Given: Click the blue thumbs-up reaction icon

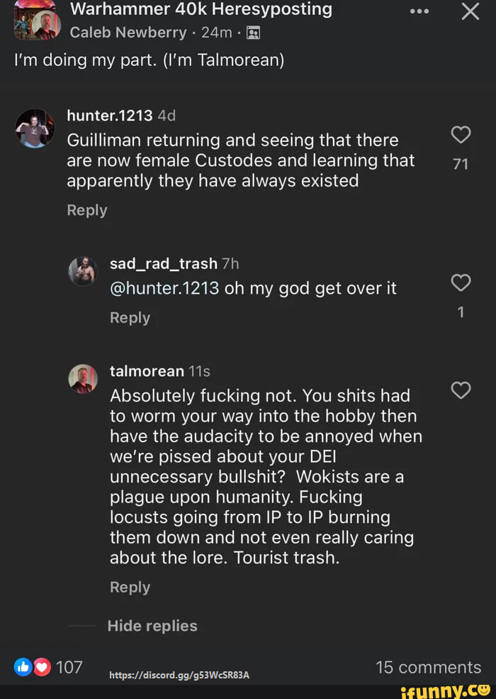Looking at the screenshot, I should point(23,666).
